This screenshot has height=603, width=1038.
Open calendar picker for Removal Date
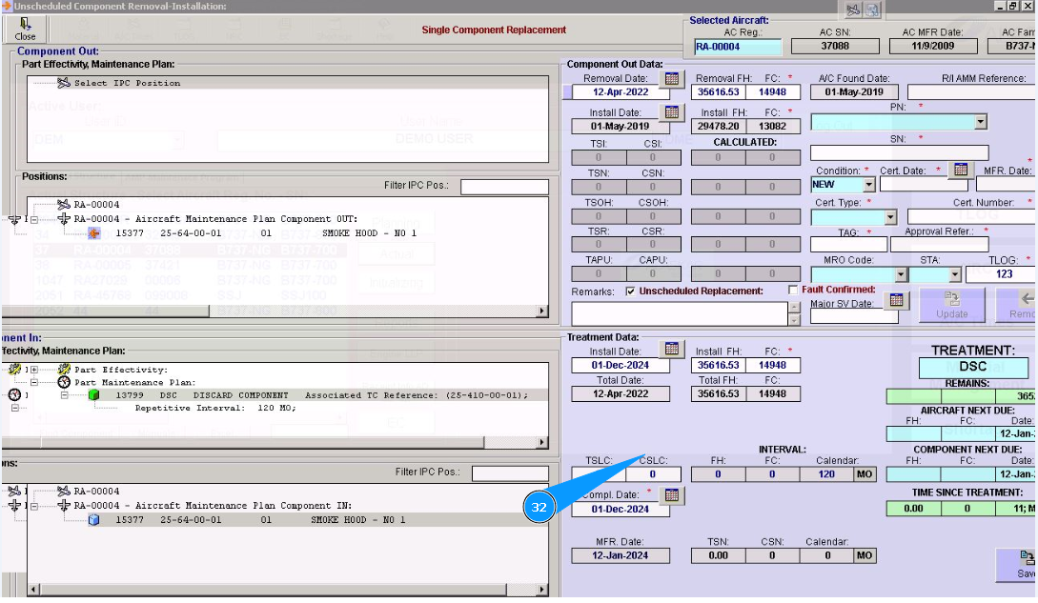[672, 79]
